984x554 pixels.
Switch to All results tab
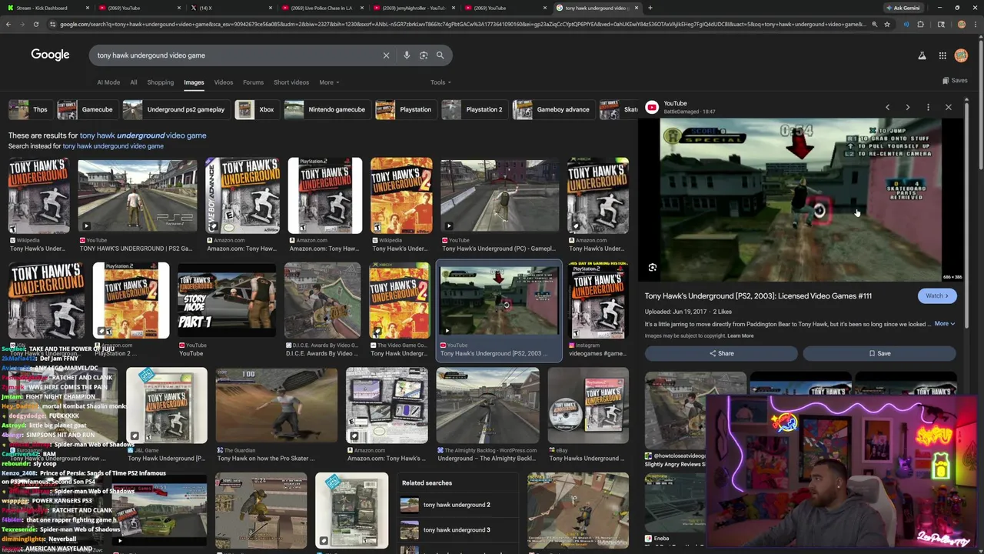point(134,82)
